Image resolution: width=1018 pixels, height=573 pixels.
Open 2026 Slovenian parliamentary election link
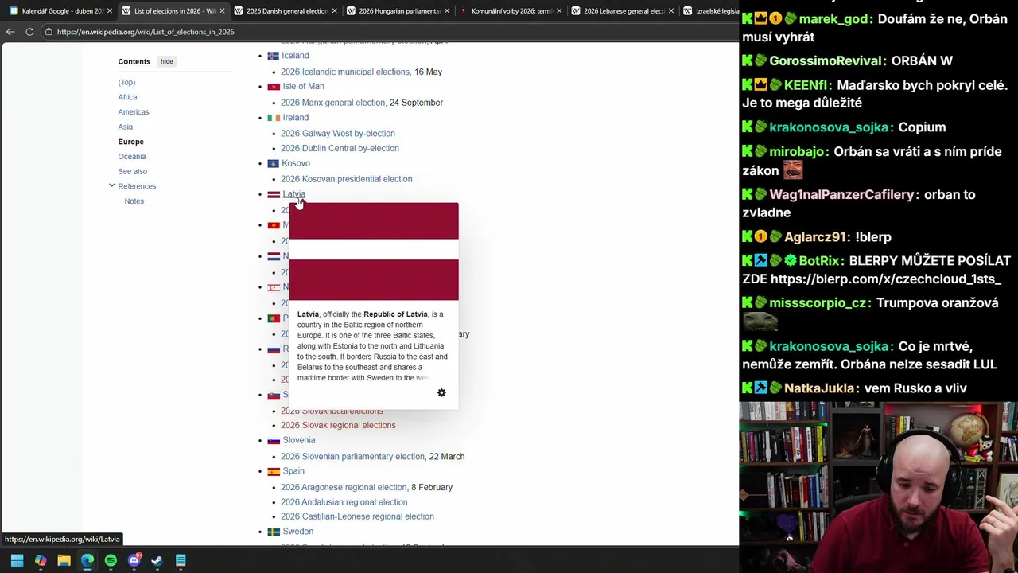352,457
